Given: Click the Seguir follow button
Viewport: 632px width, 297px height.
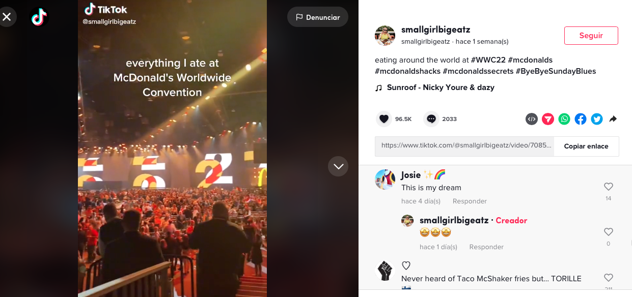Looking at the screenshot, I should pos(591,36).
